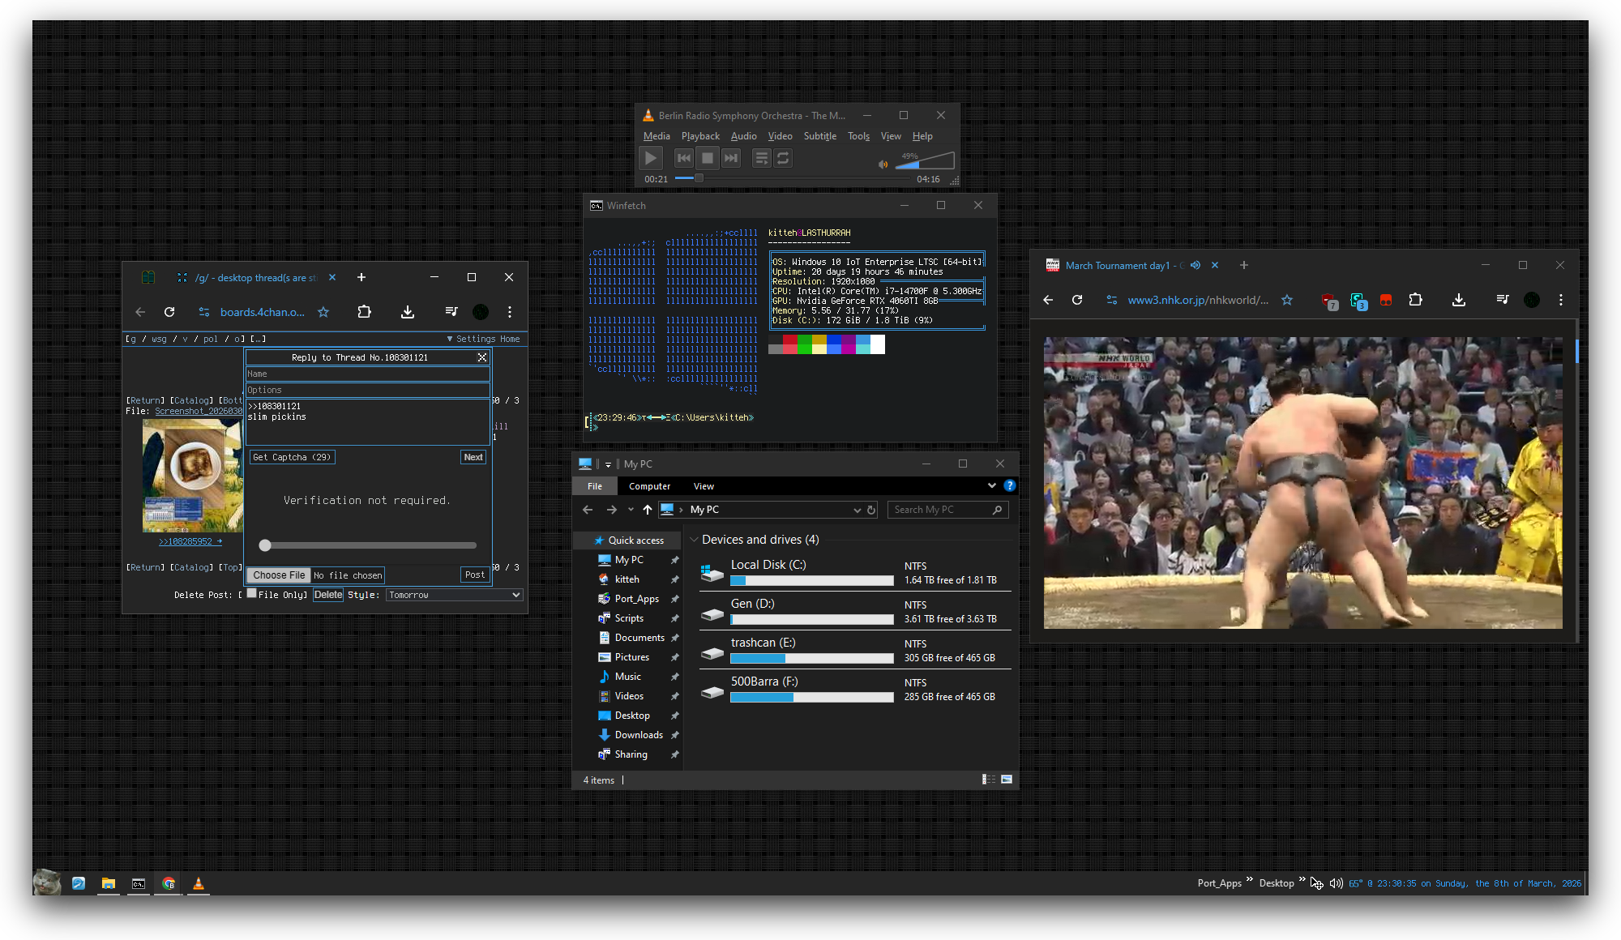
Task: Click the captcha slider handle
Action: pos(265,545)
